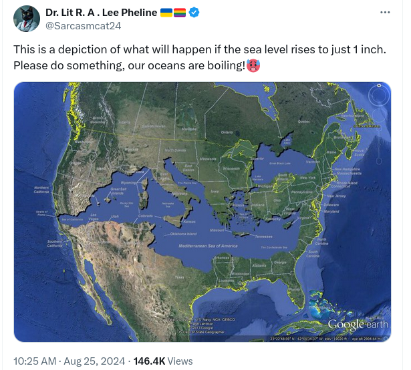The height and width of the screenshot is (370, 411).
Task: Click the Oklahoma Island map label
Action: [183, 234]
